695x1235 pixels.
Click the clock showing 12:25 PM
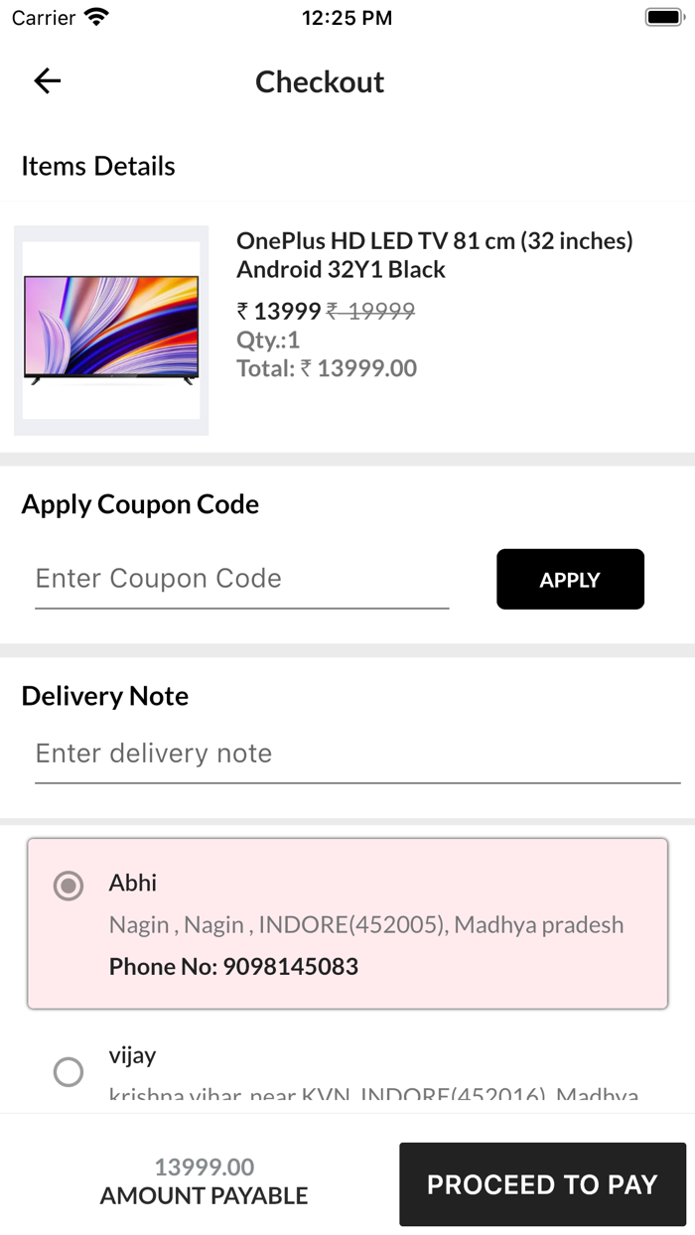point(347,17)
